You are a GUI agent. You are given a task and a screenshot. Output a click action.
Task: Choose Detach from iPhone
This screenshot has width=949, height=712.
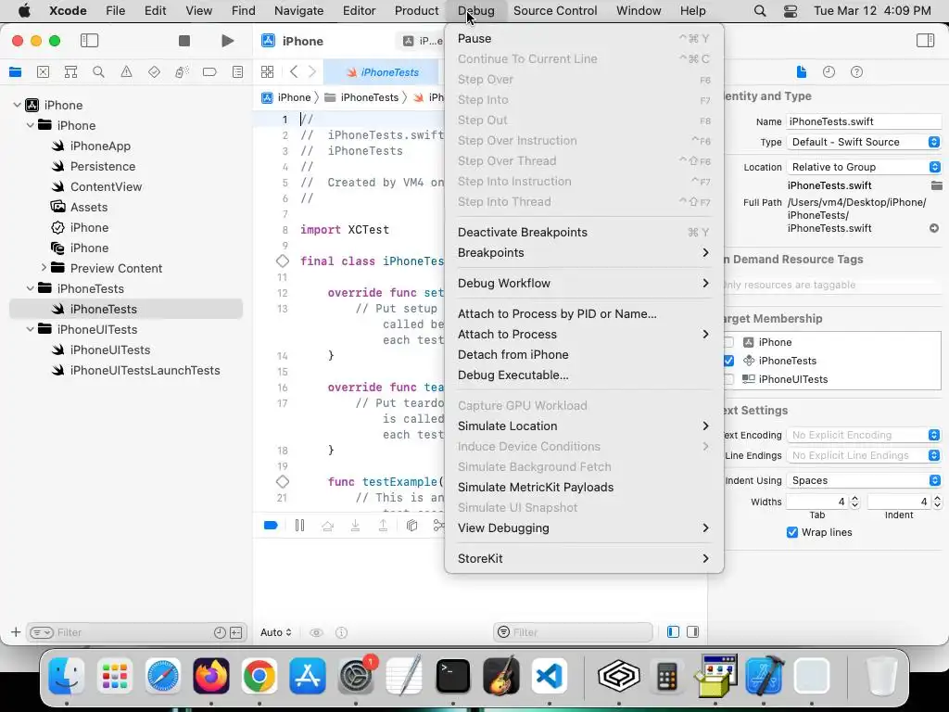(x=584, y=355)
